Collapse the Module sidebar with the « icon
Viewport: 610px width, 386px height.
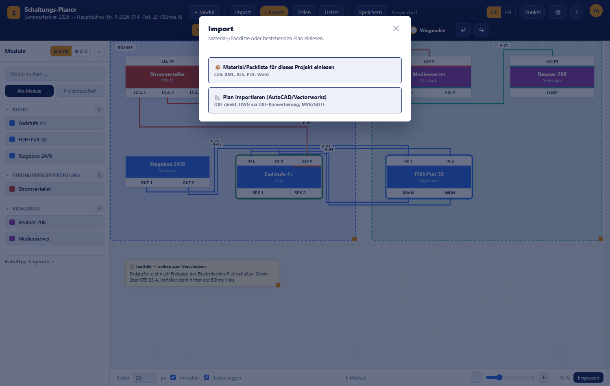pos(99,51)
